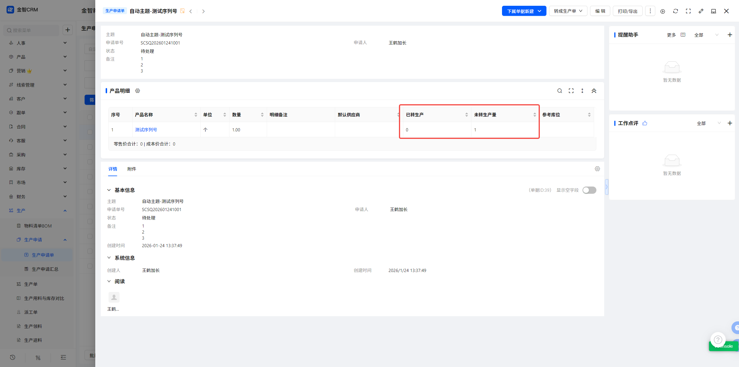Open the more options vertical dots menu

[x=650, y=11]
